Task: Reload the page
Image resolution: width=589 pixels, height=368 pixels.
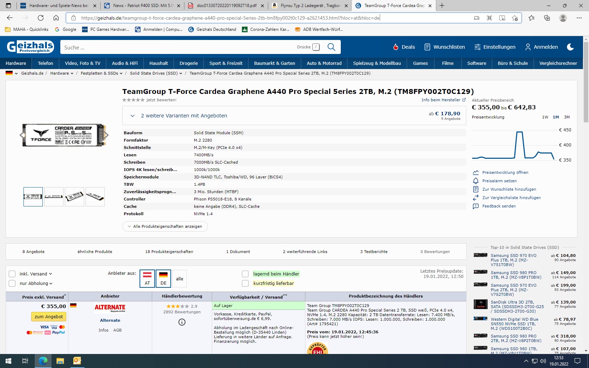Action: (x=41, y=18)
